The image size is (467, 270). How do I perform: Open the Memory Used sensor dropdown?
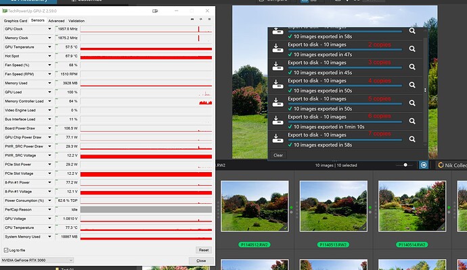pyautogui.click(x=49, y=83)
